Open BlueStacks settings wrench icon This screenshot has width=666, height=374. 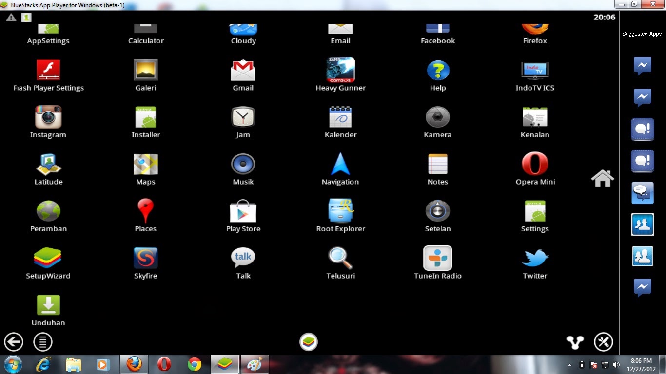[604, 342]
